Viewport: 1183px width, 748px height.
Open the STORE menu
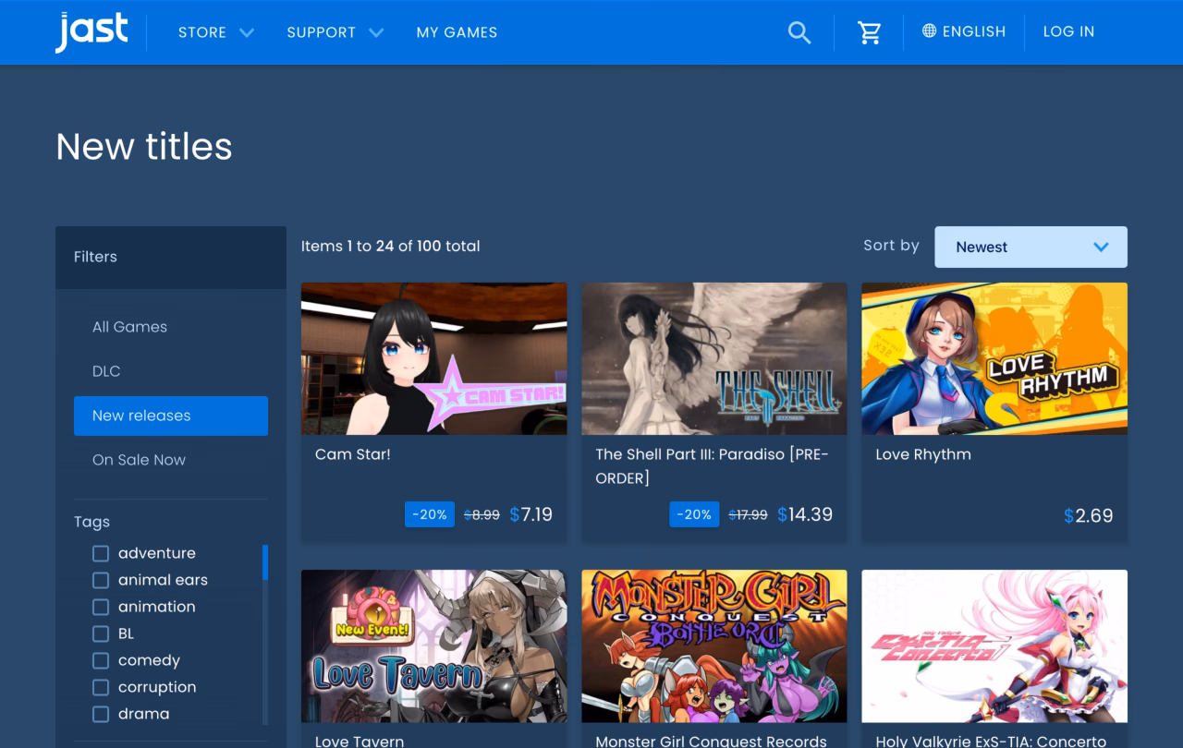[x=202, y=32]
